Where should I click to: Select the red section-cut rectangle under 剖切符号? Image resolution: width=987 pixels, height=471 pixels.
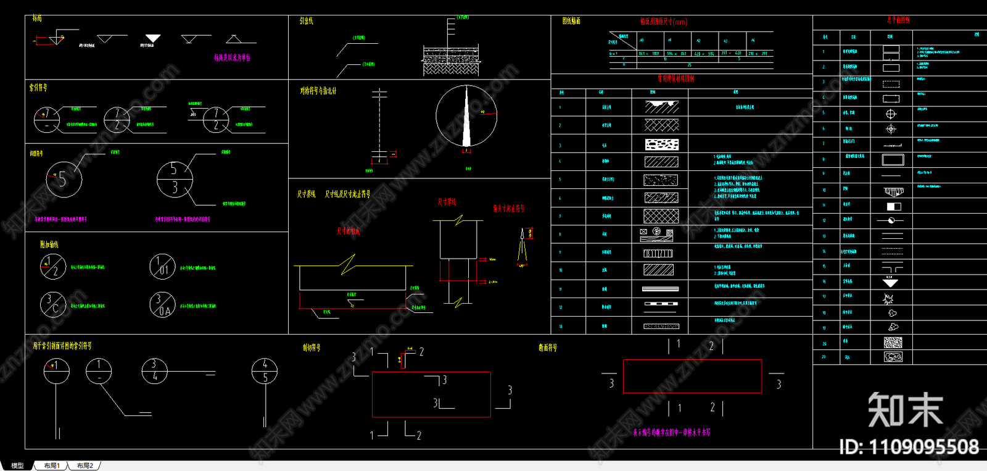tap(431, 394)
